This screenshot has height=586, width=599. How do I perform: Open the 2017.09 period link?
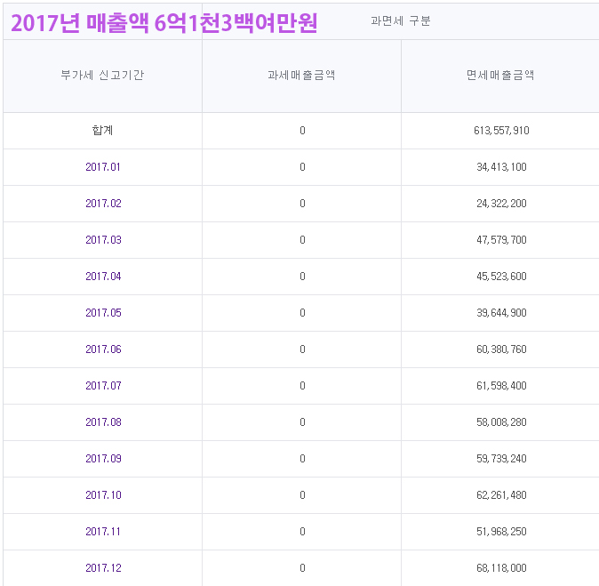click(103, 459)
